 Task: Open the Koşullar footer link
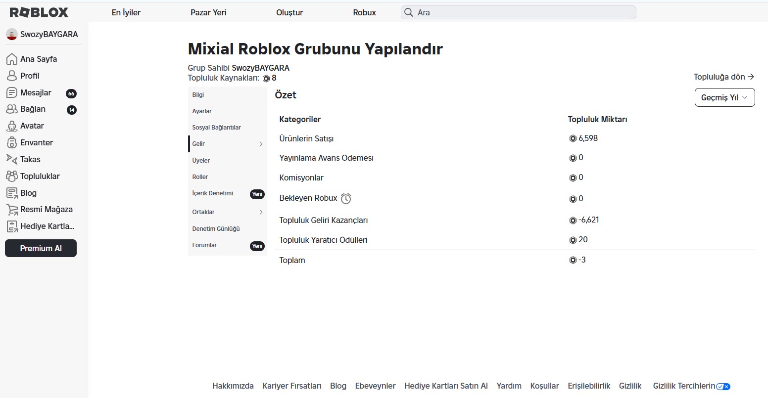point(545,386)
